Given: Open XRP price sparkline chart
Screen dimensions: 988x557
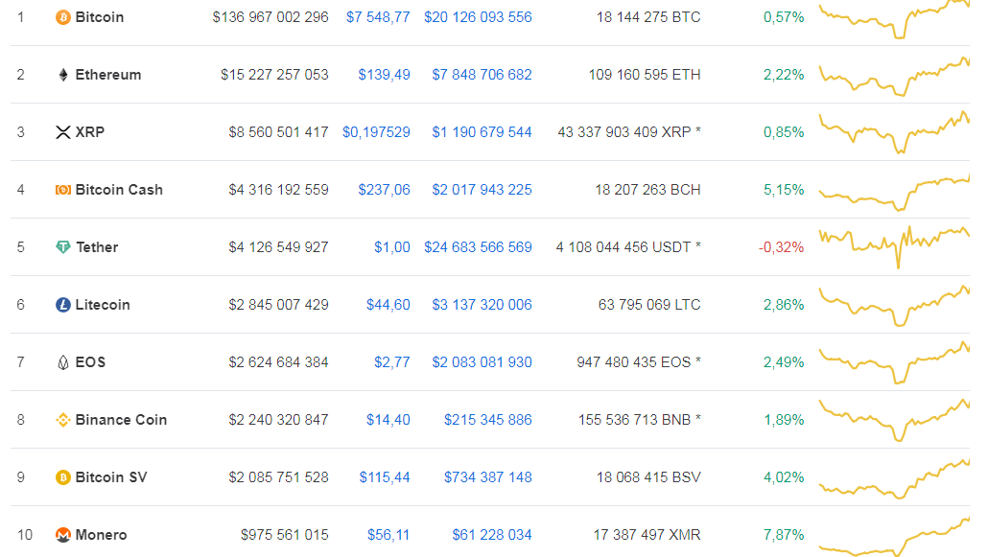Looking at the screenshot, I should (894, 132).
